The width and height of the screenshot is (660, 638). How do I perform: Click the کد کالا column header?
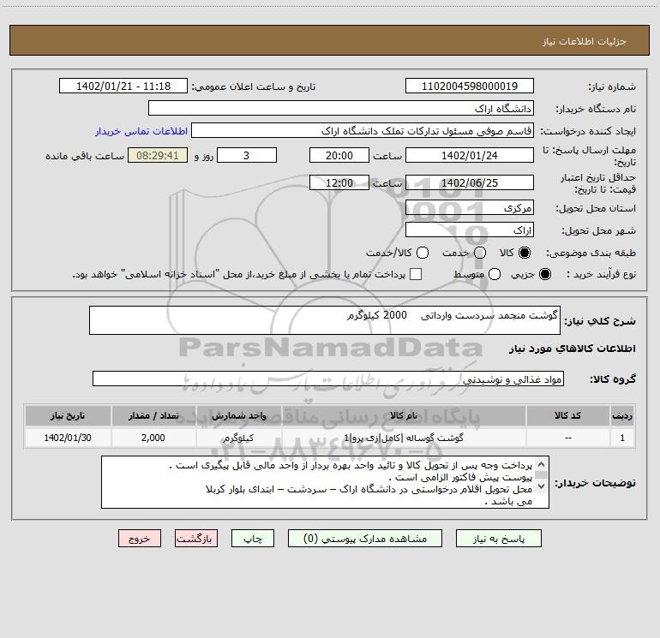(x=567, y=415)
